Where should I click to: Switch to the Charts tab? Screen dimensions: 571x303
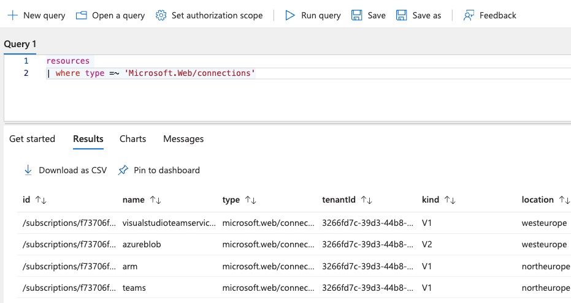click(132, 139)
